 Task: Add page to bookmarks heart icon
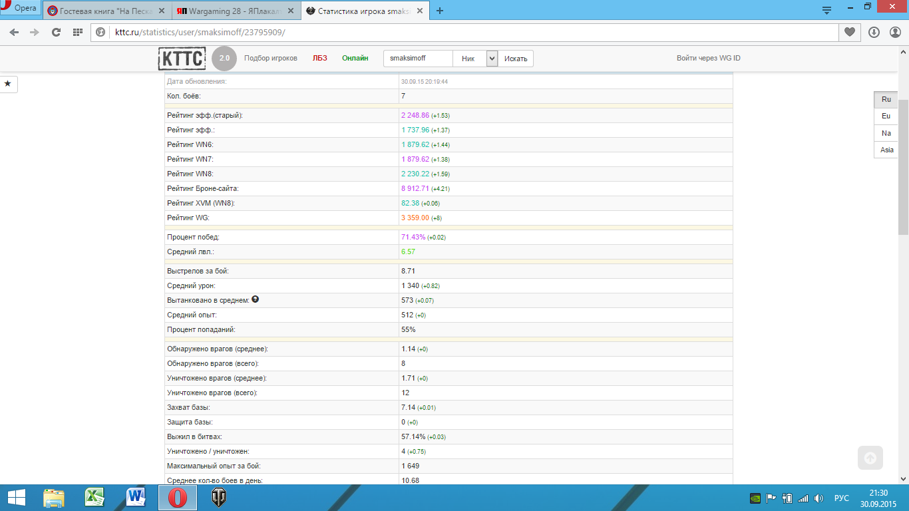point(850,32)
